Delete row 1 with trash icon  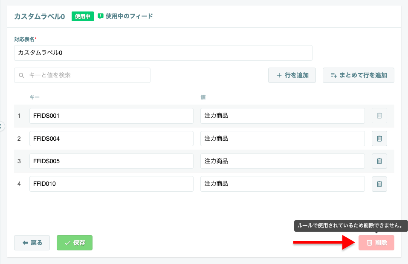[x=379, y=116]
